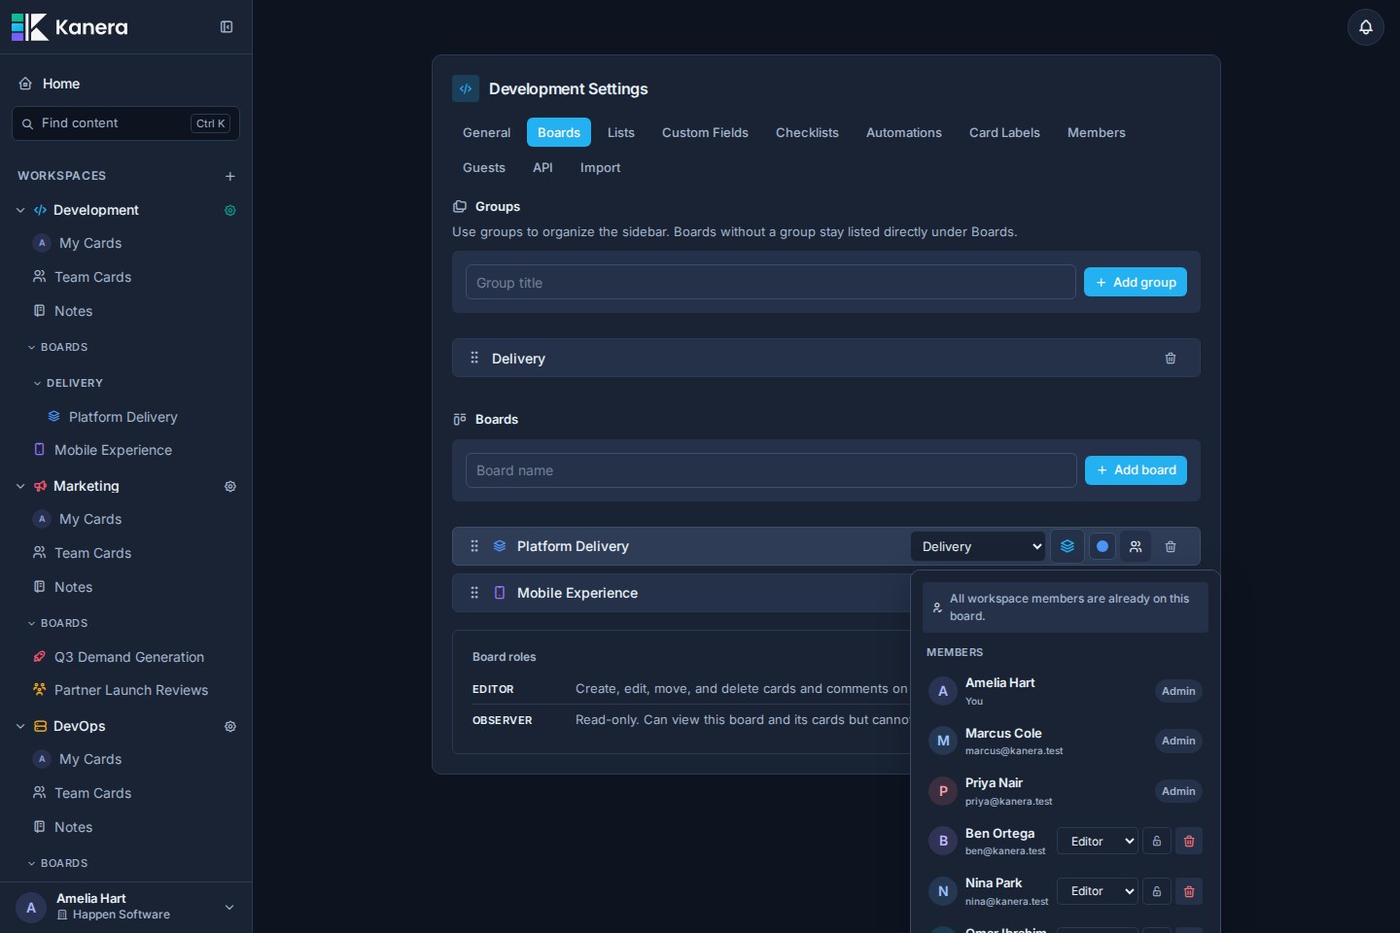Open the Import tab
Viewport: 1400px width, 933px height.
tap(600, 167)
